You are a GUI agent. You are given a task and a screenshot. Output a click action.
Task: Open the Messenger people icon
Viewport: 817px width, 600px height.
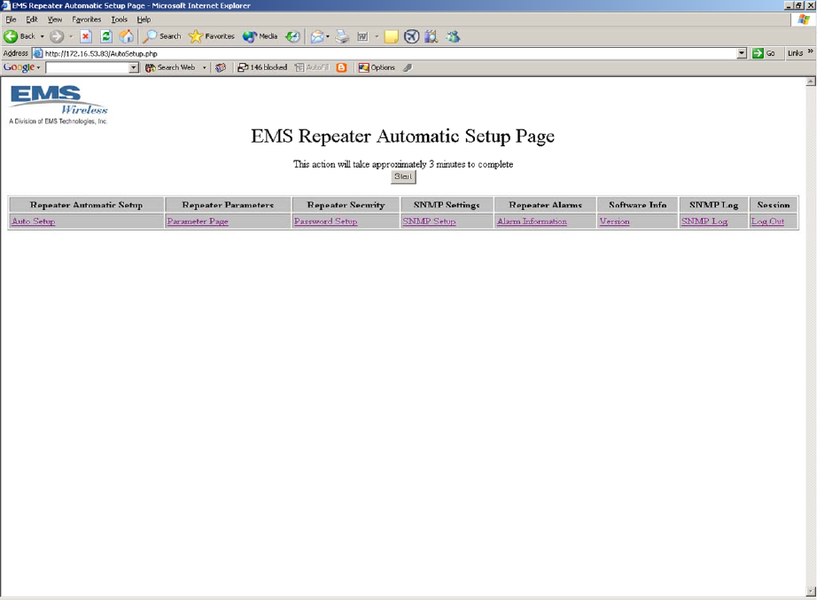(x=453, y=36)
